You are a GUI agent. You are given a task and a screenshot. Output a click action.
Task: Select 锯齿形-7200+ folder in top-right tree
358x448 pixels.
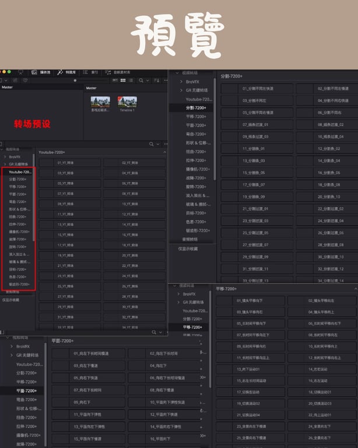coord(198,230)
